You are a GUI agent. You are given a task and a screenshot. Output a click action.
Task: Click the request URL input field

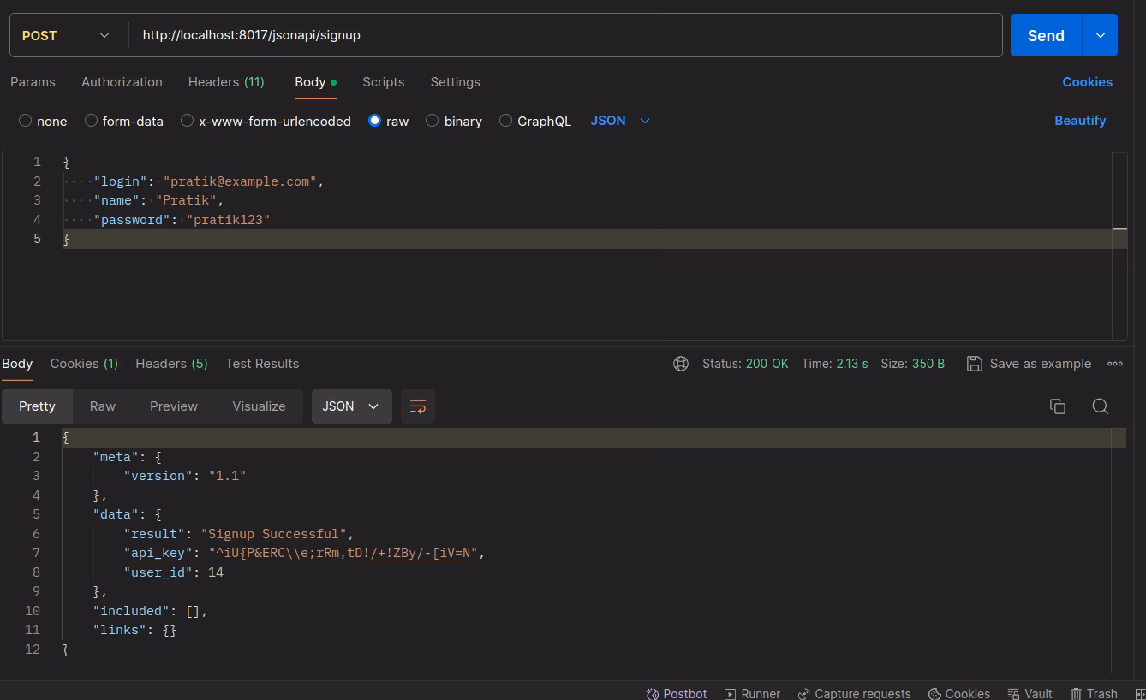(565, 35)
